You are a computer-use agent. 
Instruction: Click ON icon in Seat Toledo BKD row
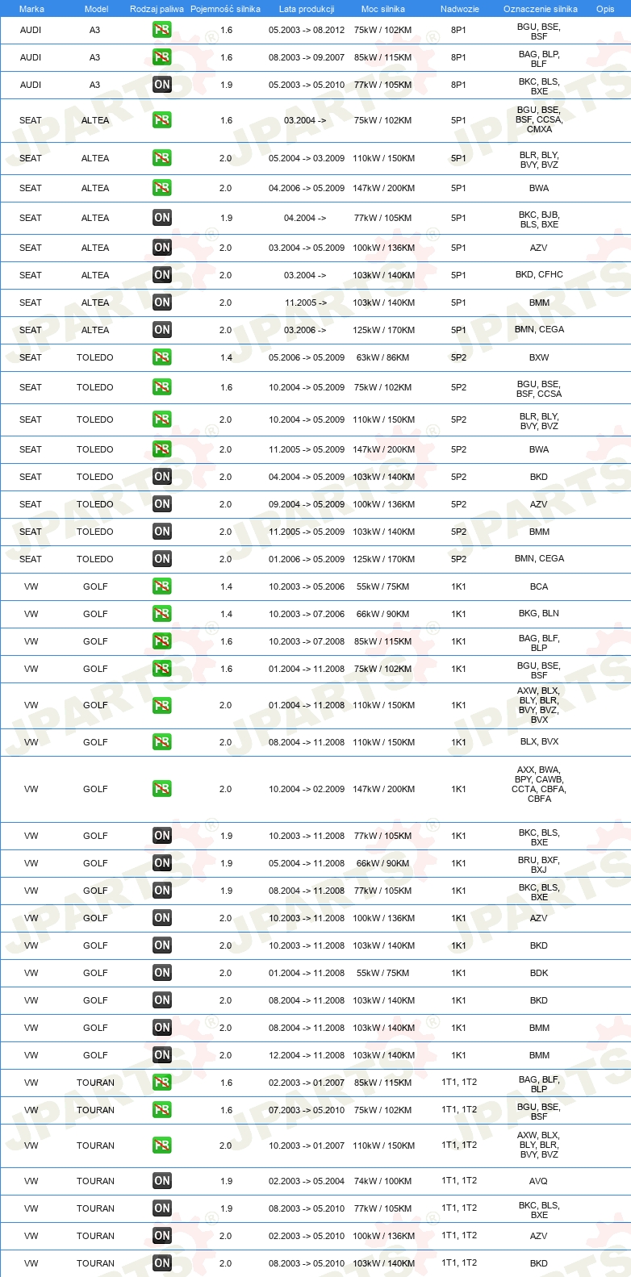[162, 477]
